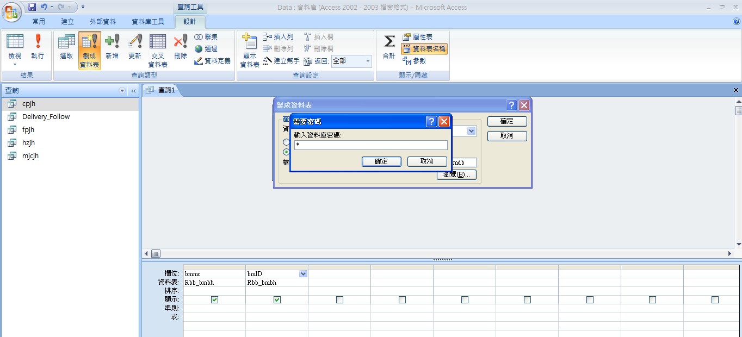Click the 製成資料表 make-table icon
Viewport: 742px width, 337px height.
coord(89,50)
